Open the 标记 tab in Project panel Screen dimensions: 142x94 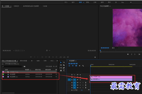tap(52, 61)
